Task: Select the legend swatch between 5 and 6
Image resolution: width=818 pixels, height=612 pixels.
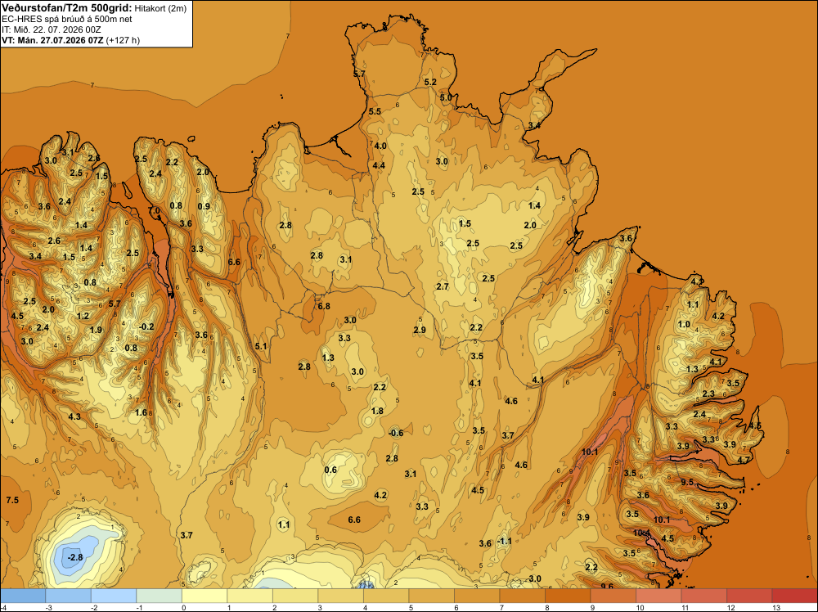Action: pos(431,596)
